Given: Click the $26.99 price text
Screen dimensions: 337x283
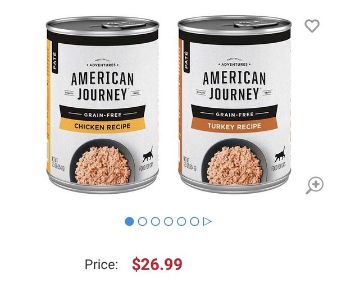Looking at the screenshot, I should point(157,264).
